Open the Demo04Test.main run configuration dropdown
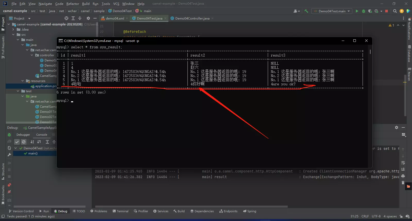412x221 pixels. point(332,11)
